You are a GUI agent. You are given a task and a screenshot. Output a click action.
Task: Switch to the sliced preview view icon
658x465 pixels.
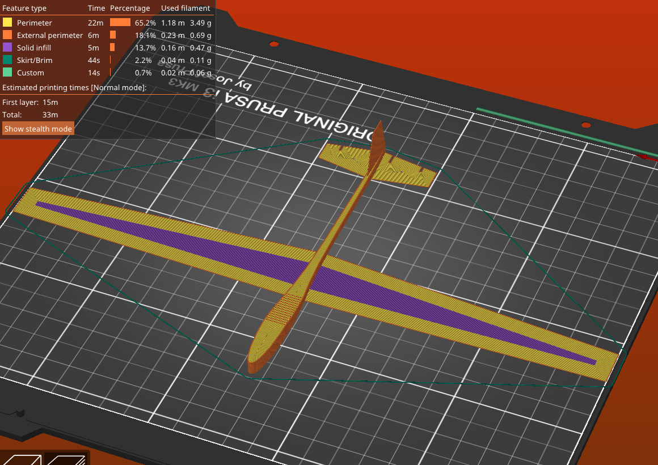tap(66, 459)
